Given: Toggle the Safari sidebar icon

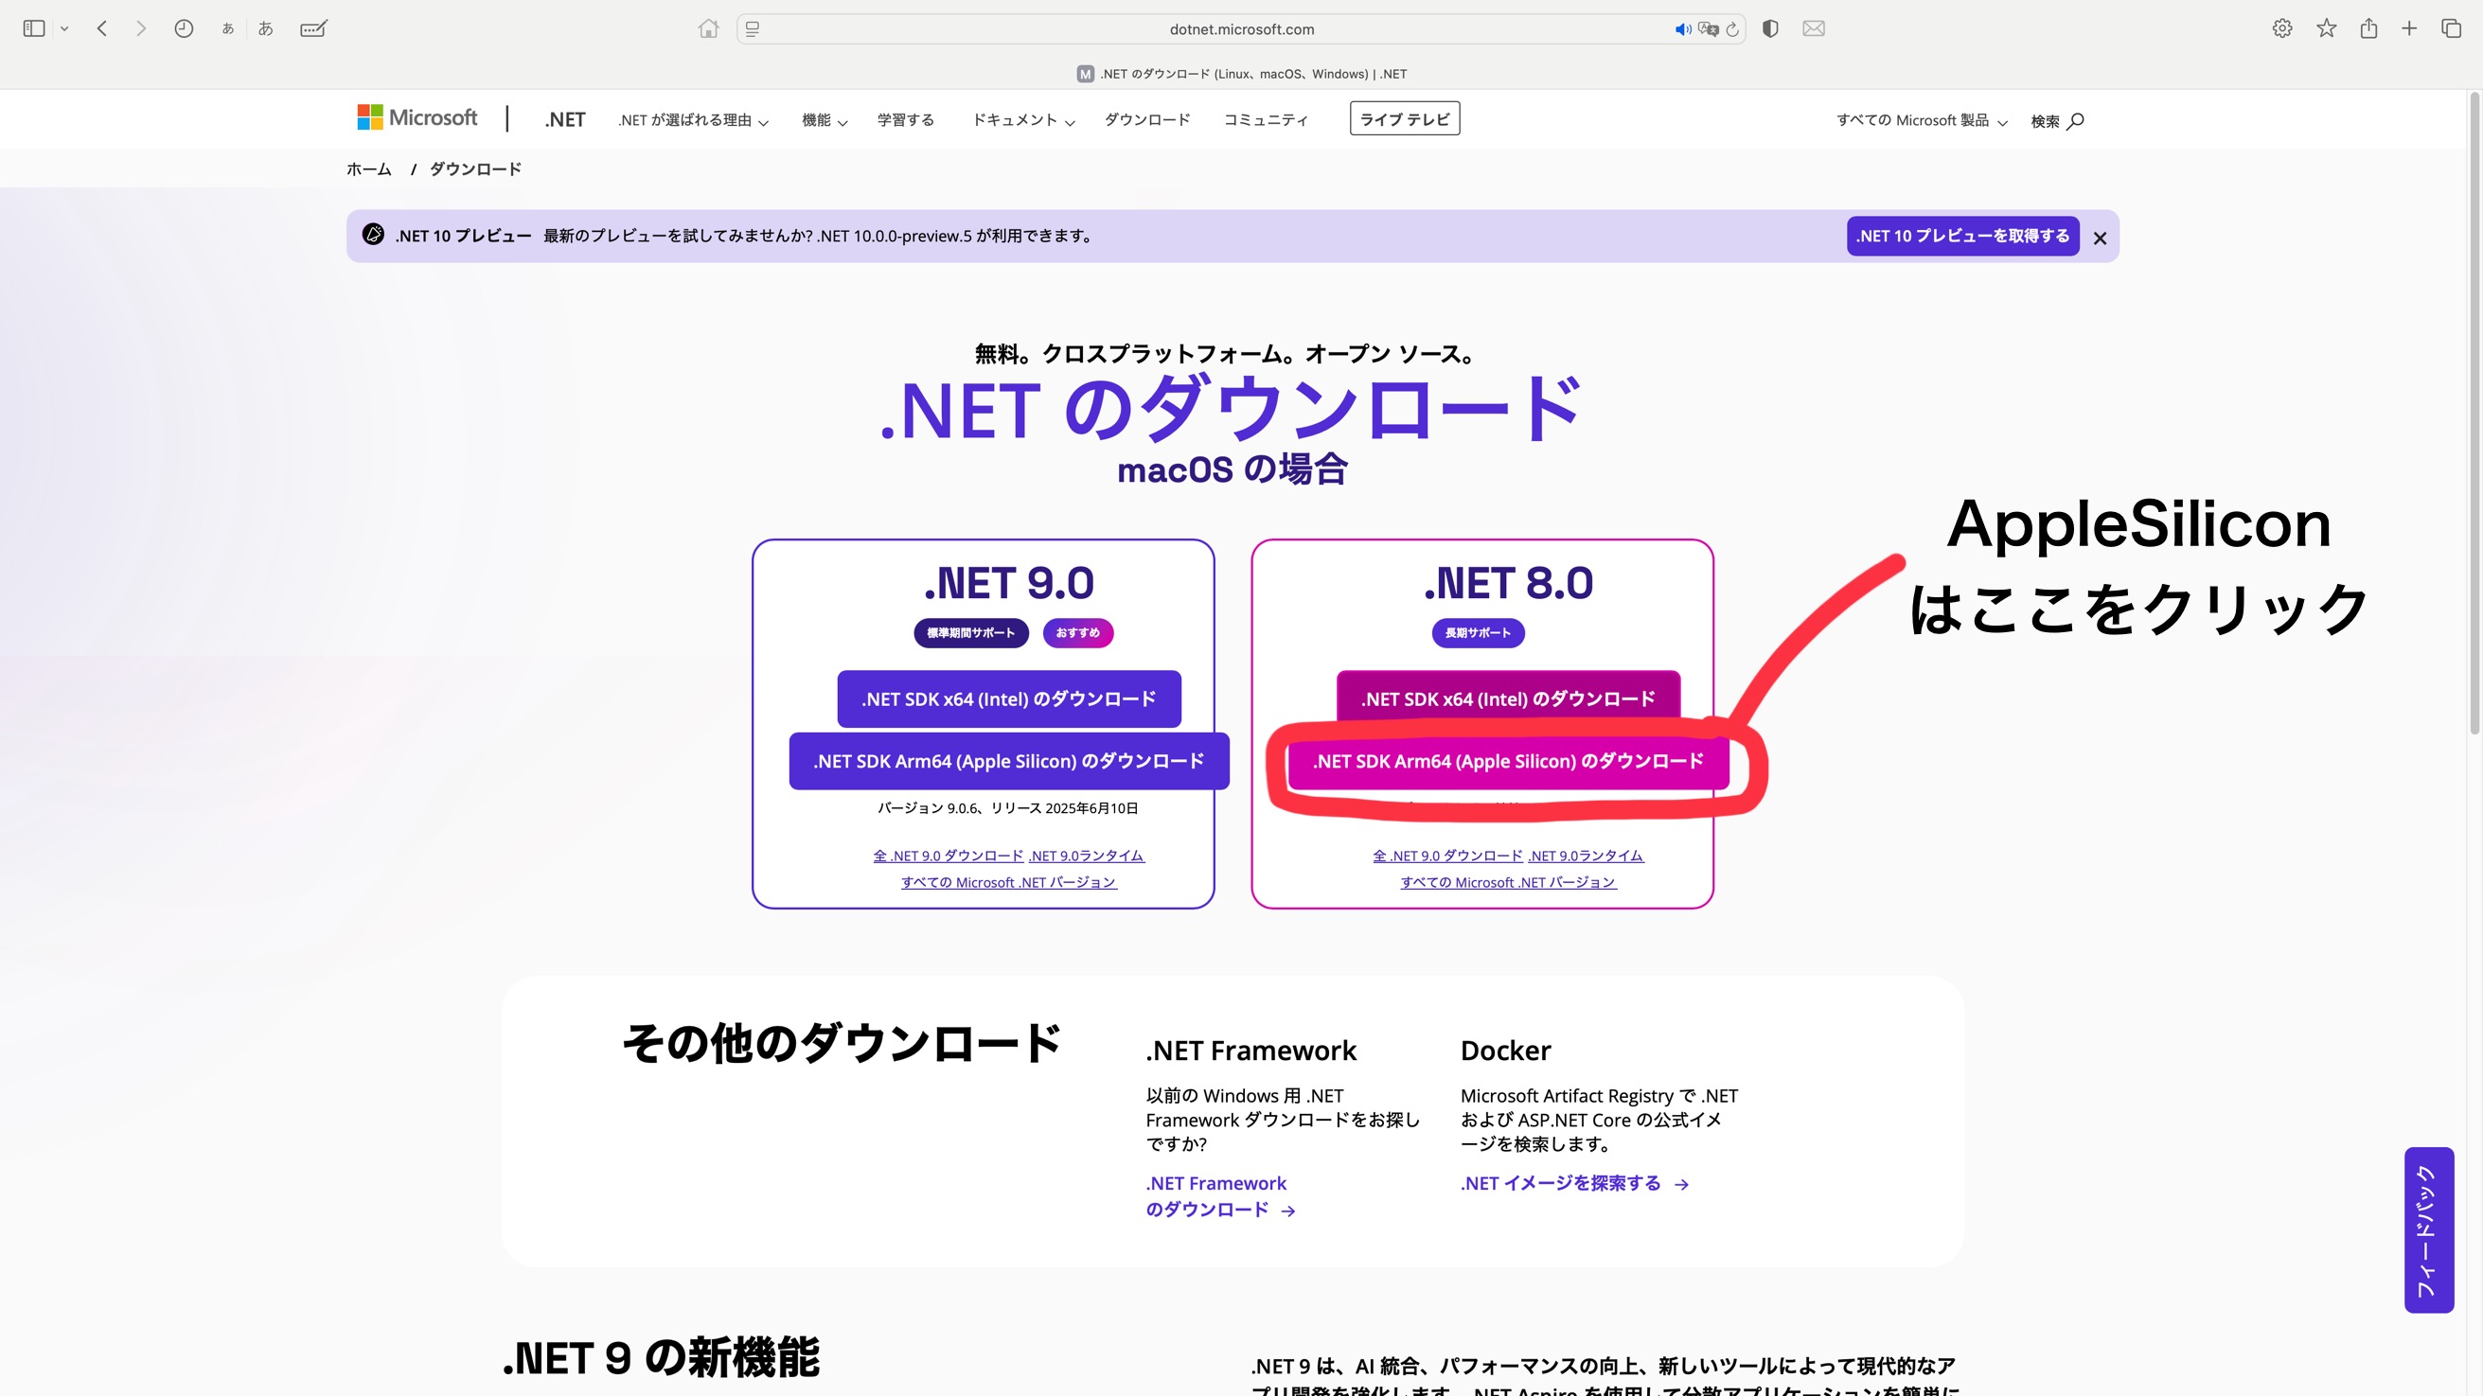Looking at the screenshot, I should (x=34, y=29).
